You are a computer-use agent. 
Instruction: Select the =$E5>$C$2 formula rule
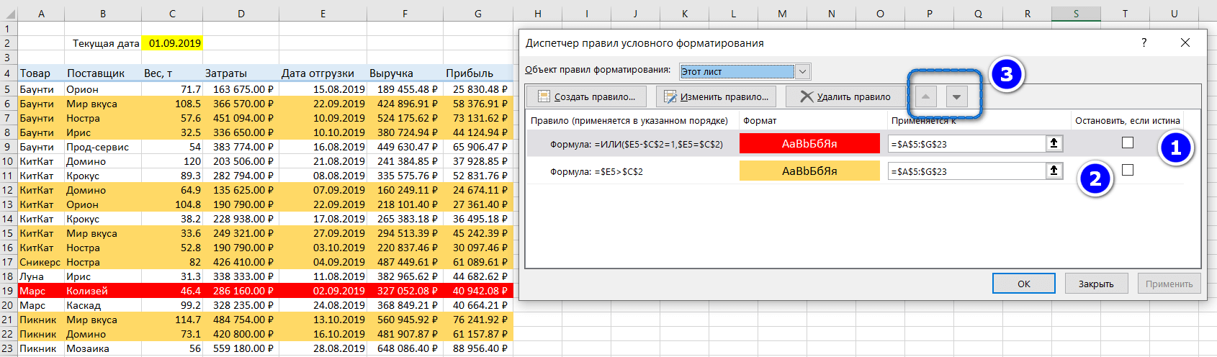(596, 171)
